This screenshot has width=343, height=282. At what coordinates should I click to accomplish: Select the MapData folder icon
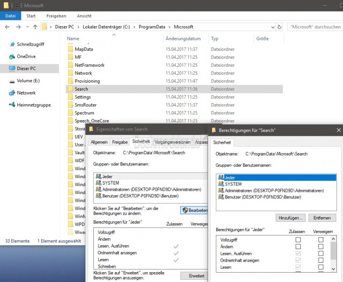70,49
